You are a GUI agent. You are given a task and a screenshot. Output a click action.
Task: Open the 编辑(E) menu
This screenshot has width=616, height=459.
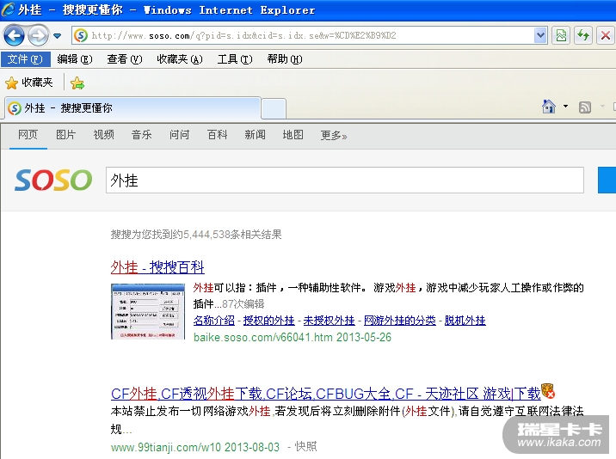click(75, 59)
